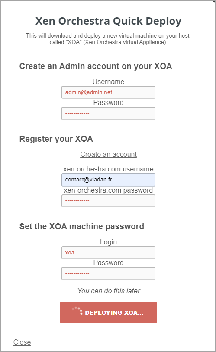Click the 'Register your XOA' heading

tap(56, 139)
